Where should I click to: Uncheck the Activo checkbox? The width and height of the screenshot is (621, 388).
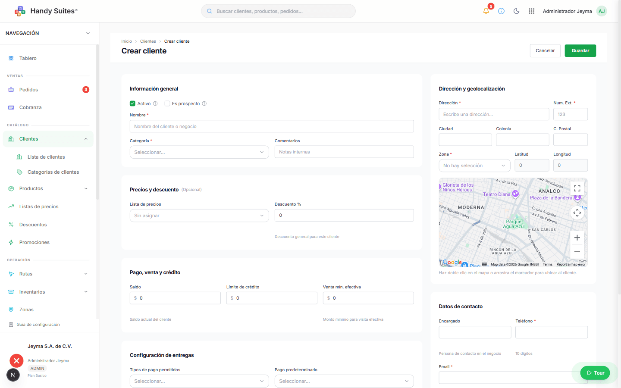coord(132,103)
